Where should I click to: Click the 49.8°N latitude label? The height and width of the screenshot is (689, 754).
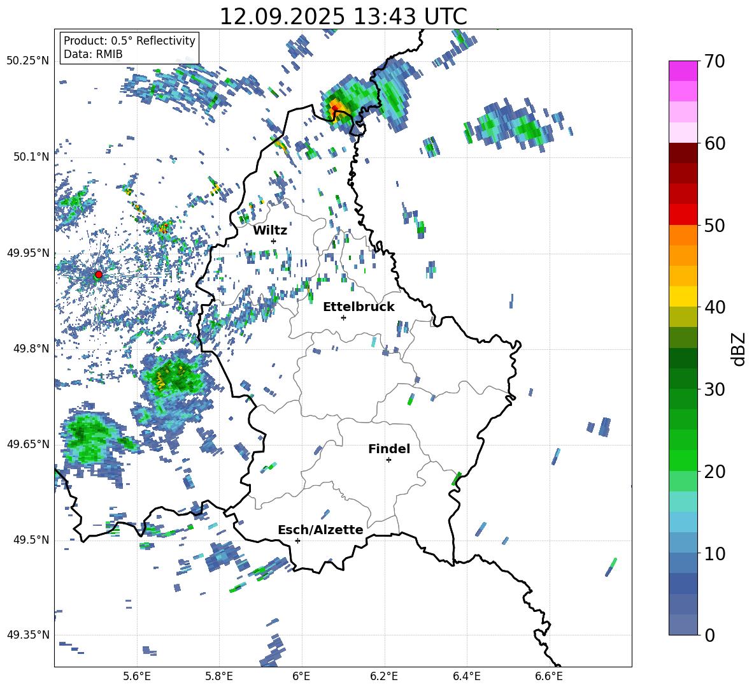pos(31,349)
